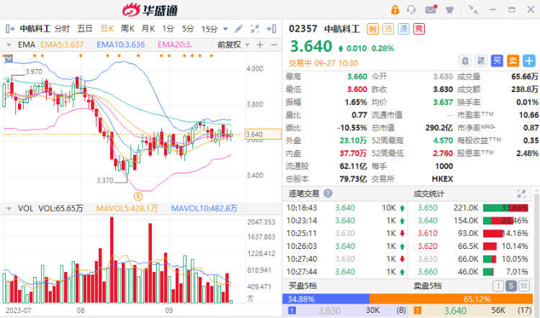The width and height of the screenshot is (540, 318).
Task: Click the orange 65.12% sell ratio bar
Action: [451, 299]
